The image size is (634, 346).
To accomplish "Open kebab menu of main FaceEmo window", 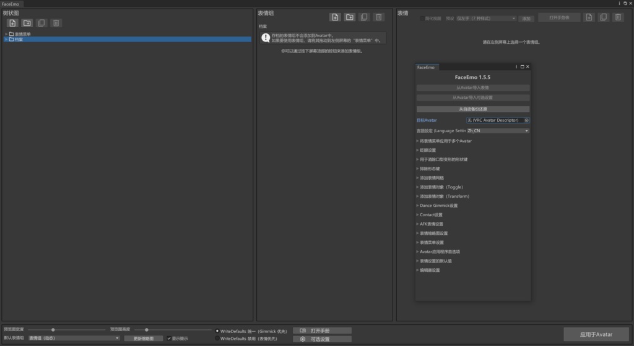I will [x=619, y=3].
